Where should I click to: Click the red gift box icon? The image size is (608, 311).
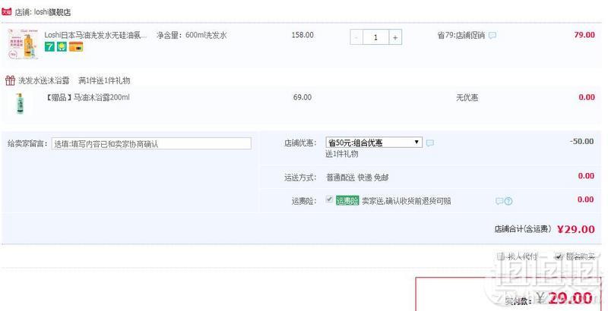10,80
